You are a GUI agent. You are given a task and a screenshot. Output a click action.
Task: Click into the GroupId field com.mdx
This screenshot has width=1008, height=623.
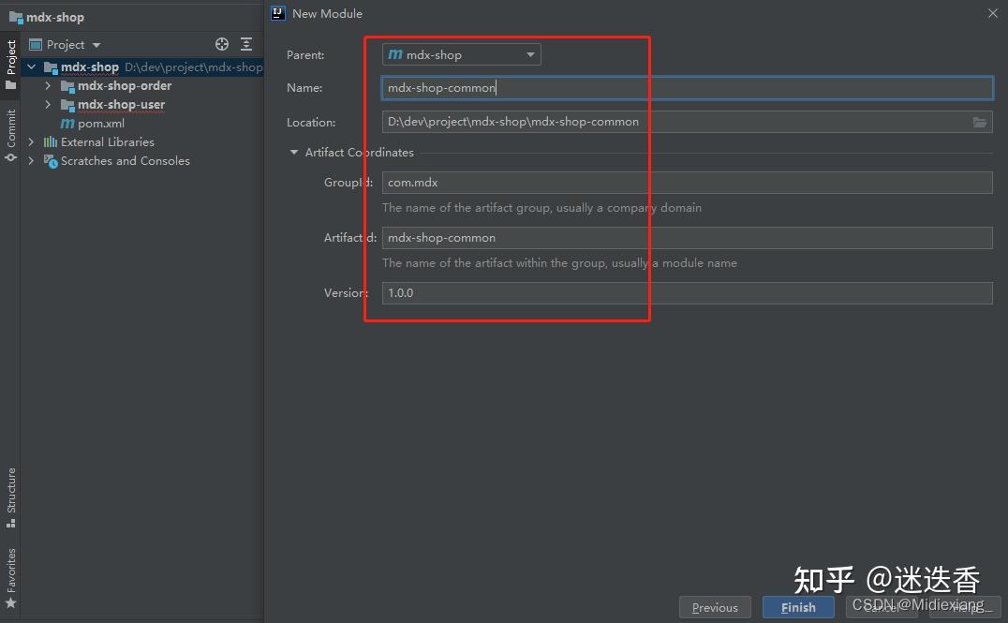(x=688, y=183)
